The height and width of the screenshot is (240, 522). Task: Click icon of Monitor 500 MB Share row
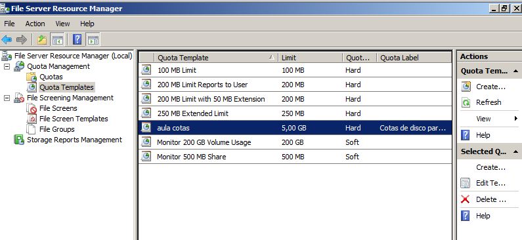point(146,156)
